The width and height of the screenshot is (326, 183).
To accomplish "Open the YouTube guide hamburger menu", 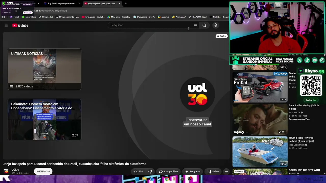I will pyautogui.click(x=6, y=25).
